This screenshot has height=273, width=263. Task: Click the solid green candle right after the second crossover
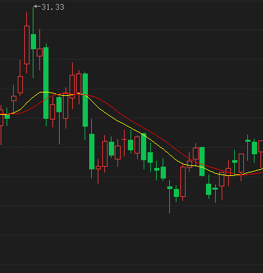202,161
